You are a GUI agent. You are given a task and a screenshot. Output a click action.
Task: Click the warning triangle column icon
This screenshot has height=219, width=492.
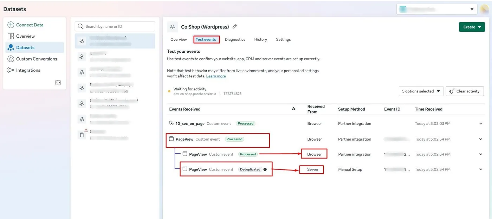tap(293, 109)
